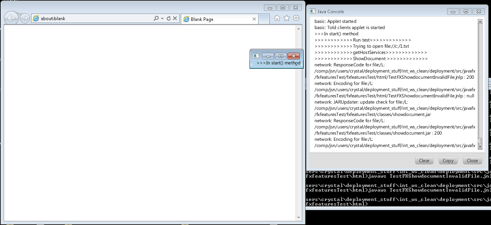Click the browser page scrollbar up arrow

pos(299,29)
